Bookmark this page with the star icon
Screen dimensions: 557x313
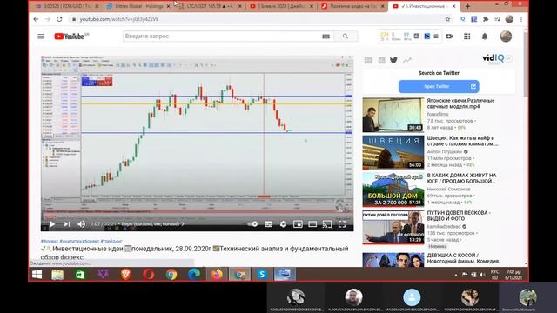pos(447,19)
